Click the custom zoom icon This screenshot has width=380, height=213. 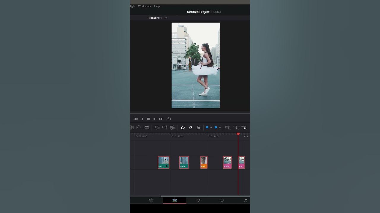[x=244, y=128]
